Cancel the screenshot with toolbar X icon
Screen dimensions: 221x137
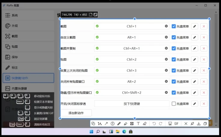coord(186,124)
